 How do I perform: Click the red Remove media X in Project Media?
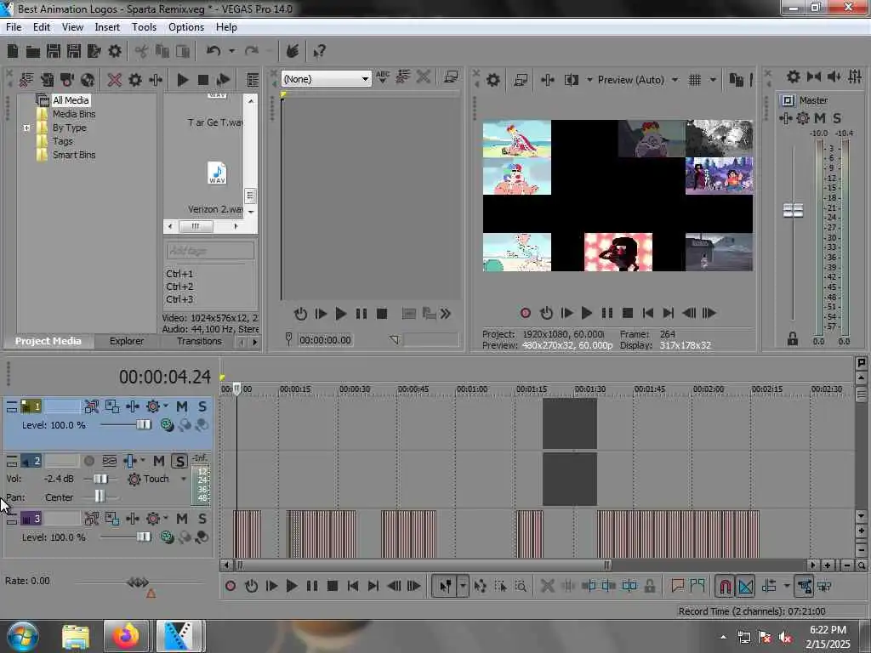(x=115, y=80)
